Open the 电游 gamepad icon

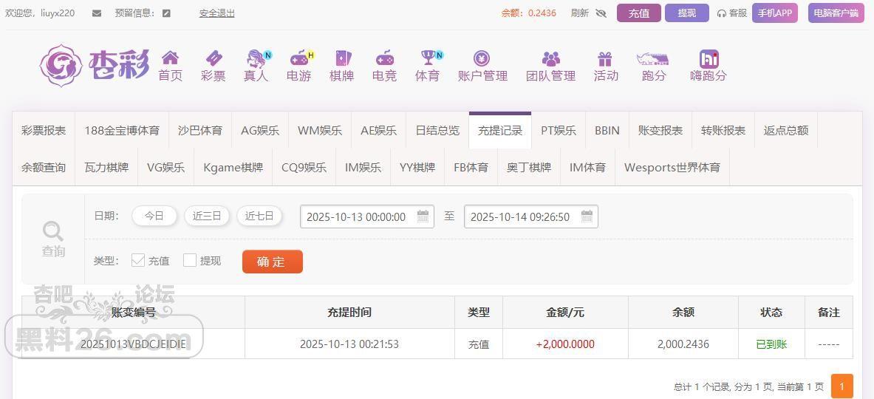(x=298, y=58)
